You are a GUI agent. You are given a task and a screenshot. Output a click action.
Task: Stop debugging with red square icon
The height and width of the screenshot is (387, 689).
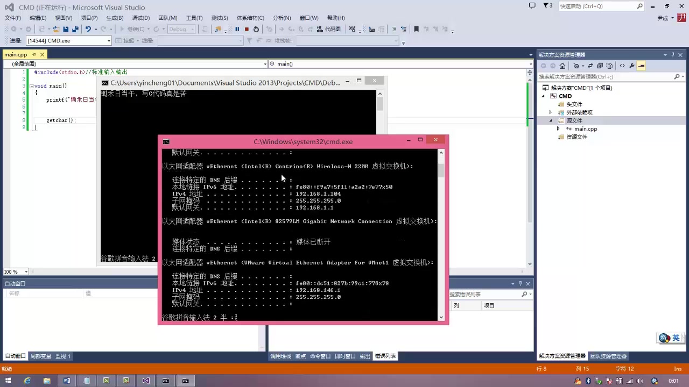coord(247,29)
